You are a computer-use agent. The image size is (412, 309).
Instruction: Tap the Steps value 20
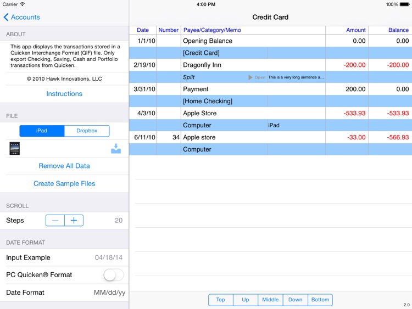tap(119, 220)
